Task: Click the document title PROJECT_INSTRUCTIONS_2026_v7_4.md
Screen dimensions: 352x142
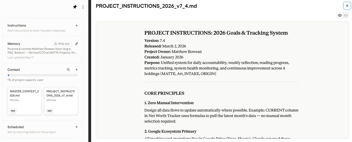Action: point(146,6)
